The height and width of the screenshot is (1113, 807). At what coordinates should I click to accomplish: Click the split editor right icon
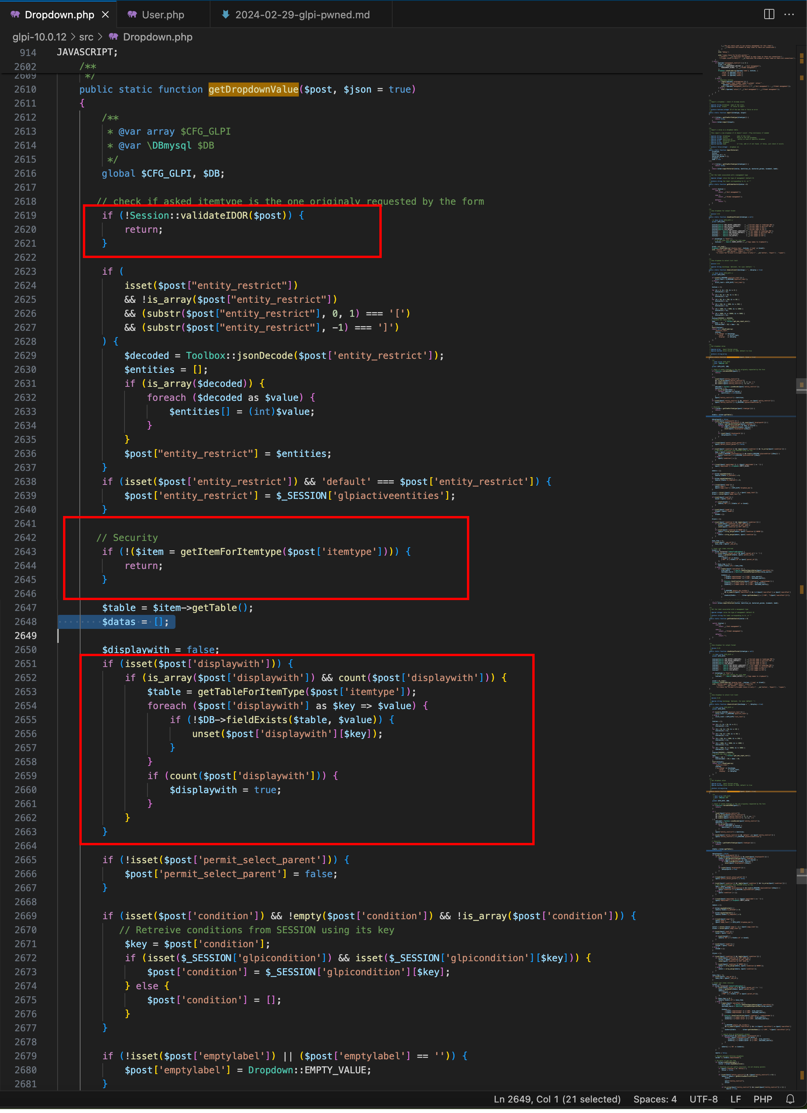769,14
